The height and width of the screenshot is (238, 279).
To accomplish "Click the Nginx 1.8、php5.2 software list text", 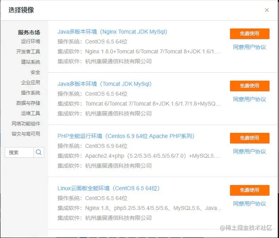I will pos(153,208).
